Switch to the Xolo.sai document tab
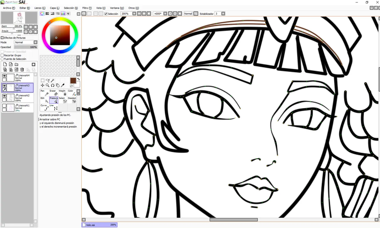Screen dimensions: 380x228 point(99,225)
